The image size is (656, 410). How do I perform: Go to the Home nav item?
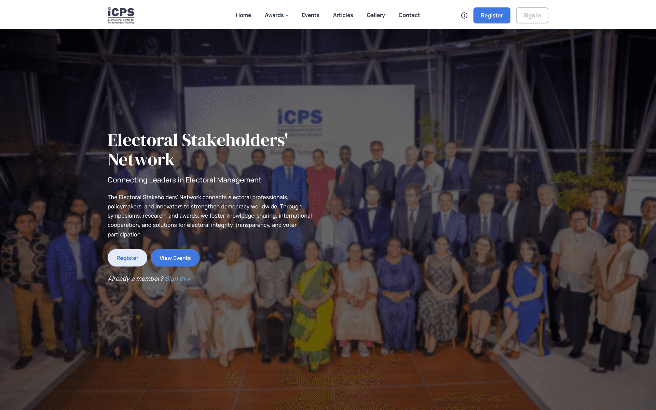pos(243,15)
